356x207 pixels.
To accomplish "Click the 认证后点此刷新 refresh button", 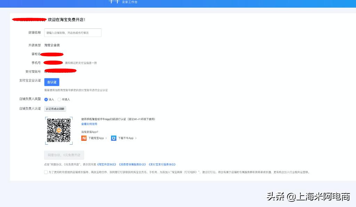I will point(55,108).
